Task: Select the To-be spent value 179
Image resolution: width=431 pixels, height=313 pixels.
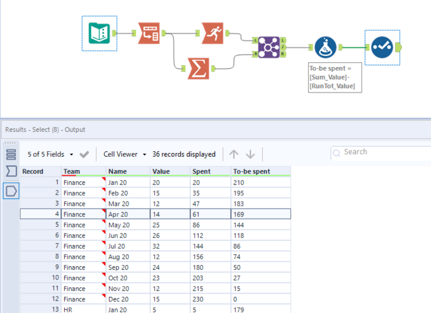Action: point(261,309)
